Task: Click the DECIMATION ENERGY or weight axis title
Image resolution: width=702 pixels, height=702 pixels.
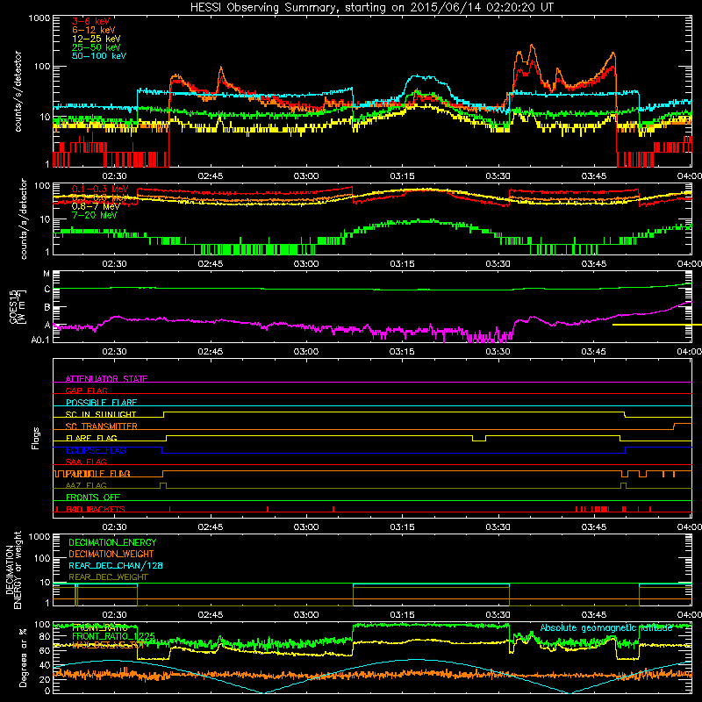Action: coord(13,570)
